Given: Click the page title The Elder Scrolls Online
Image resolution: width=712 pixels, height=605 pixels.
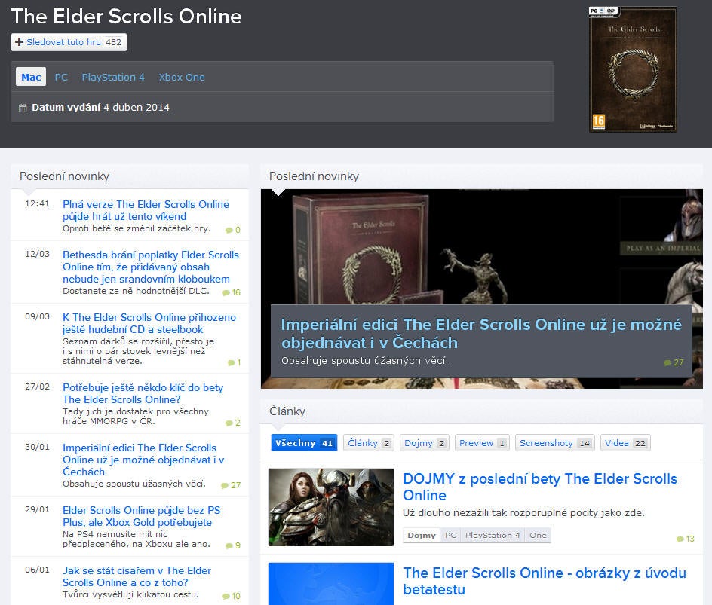Looking at the screenshot, I should [x=126, y=17].
